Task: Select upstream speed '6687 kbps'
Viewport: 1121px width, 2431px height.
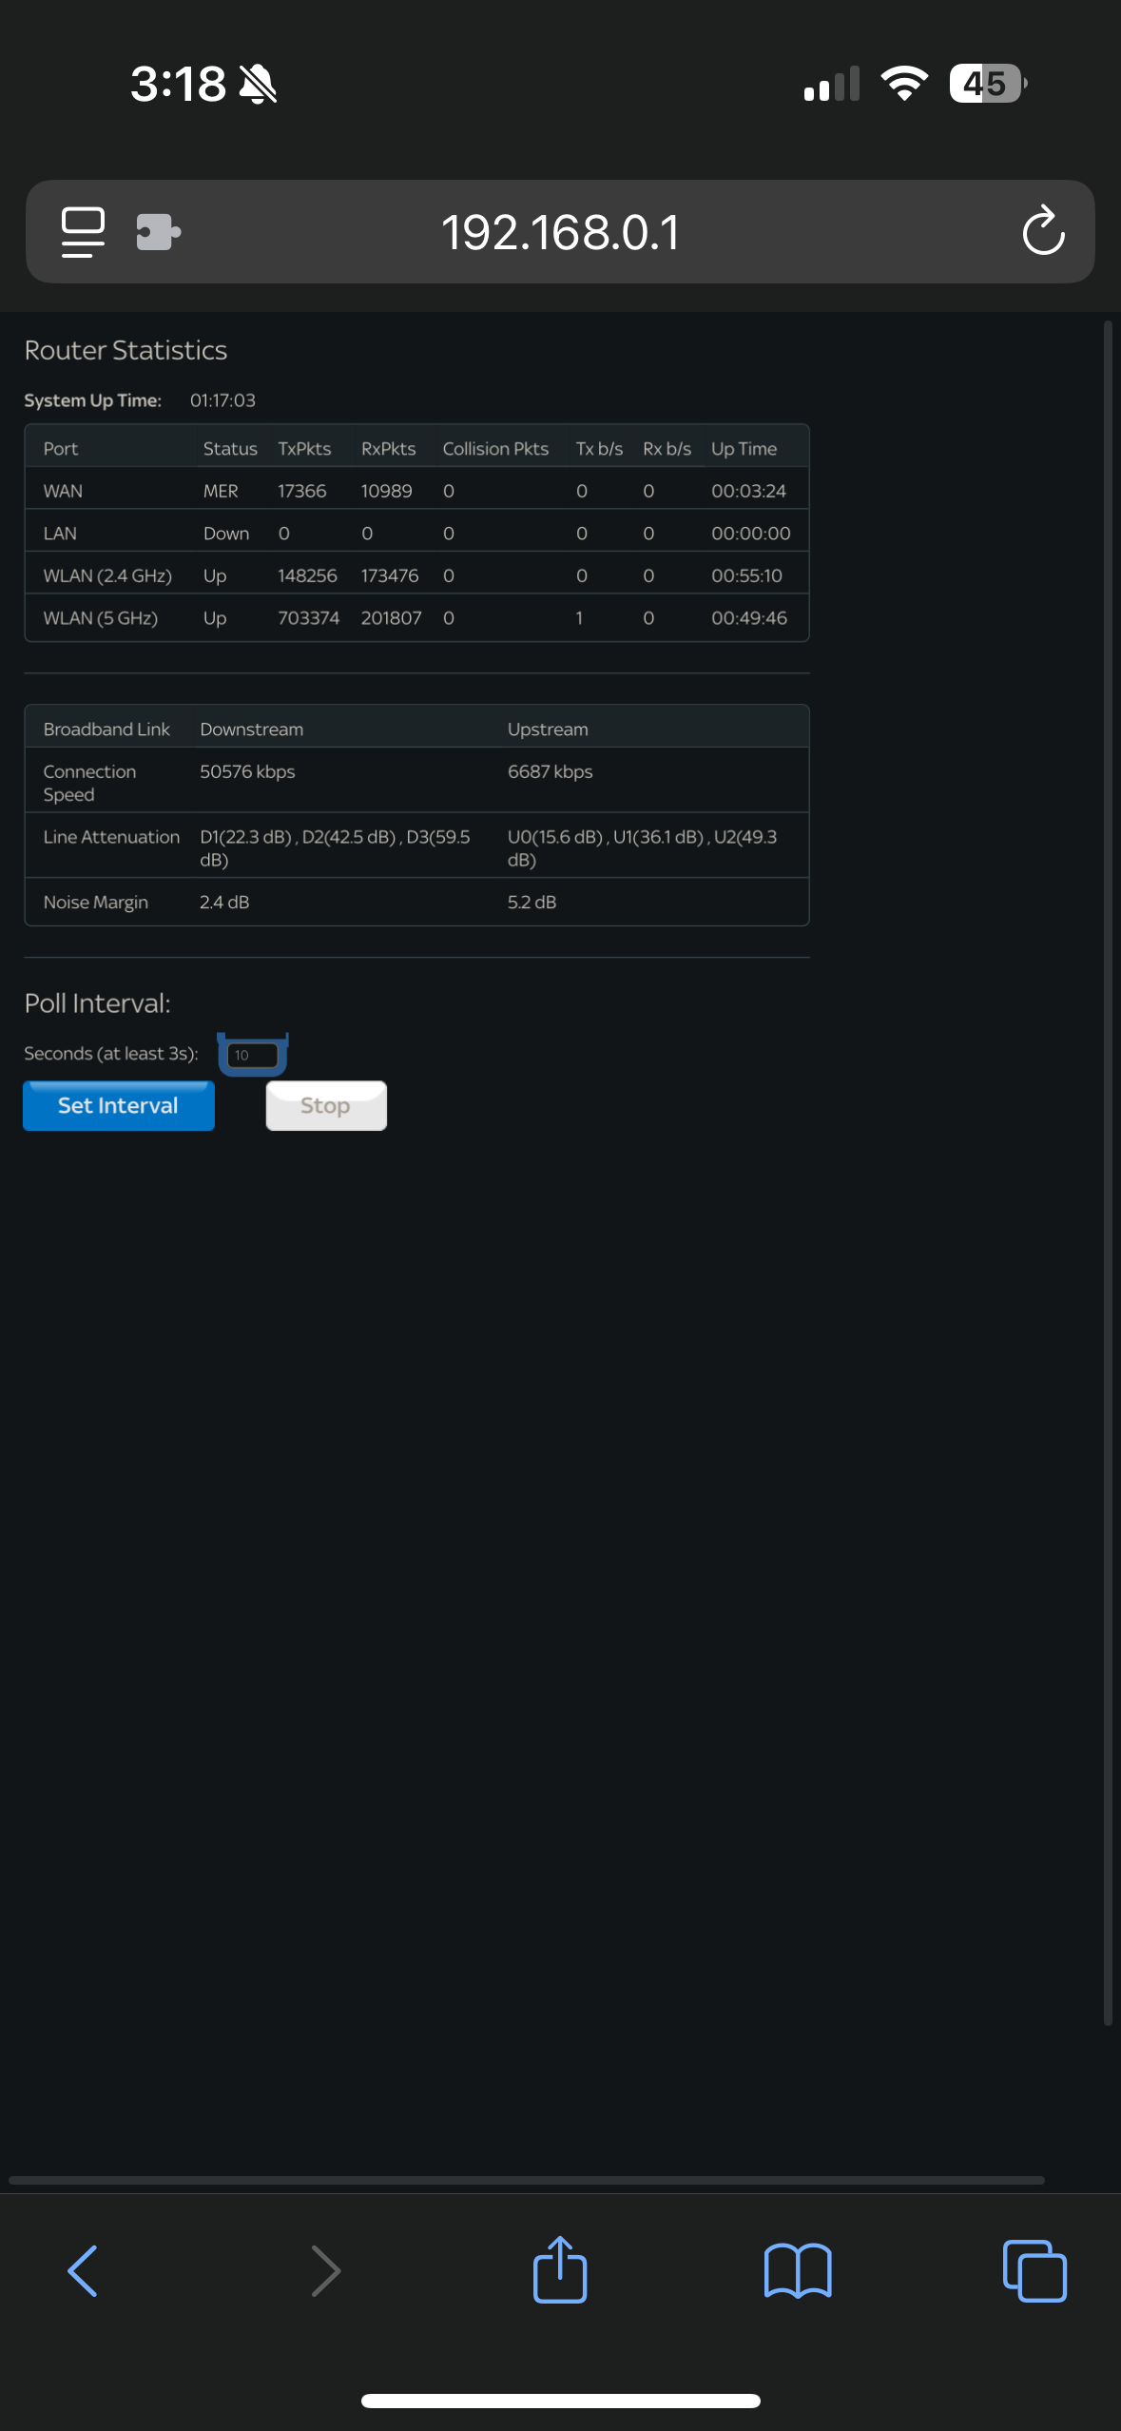Action: [x=550, y=771]
